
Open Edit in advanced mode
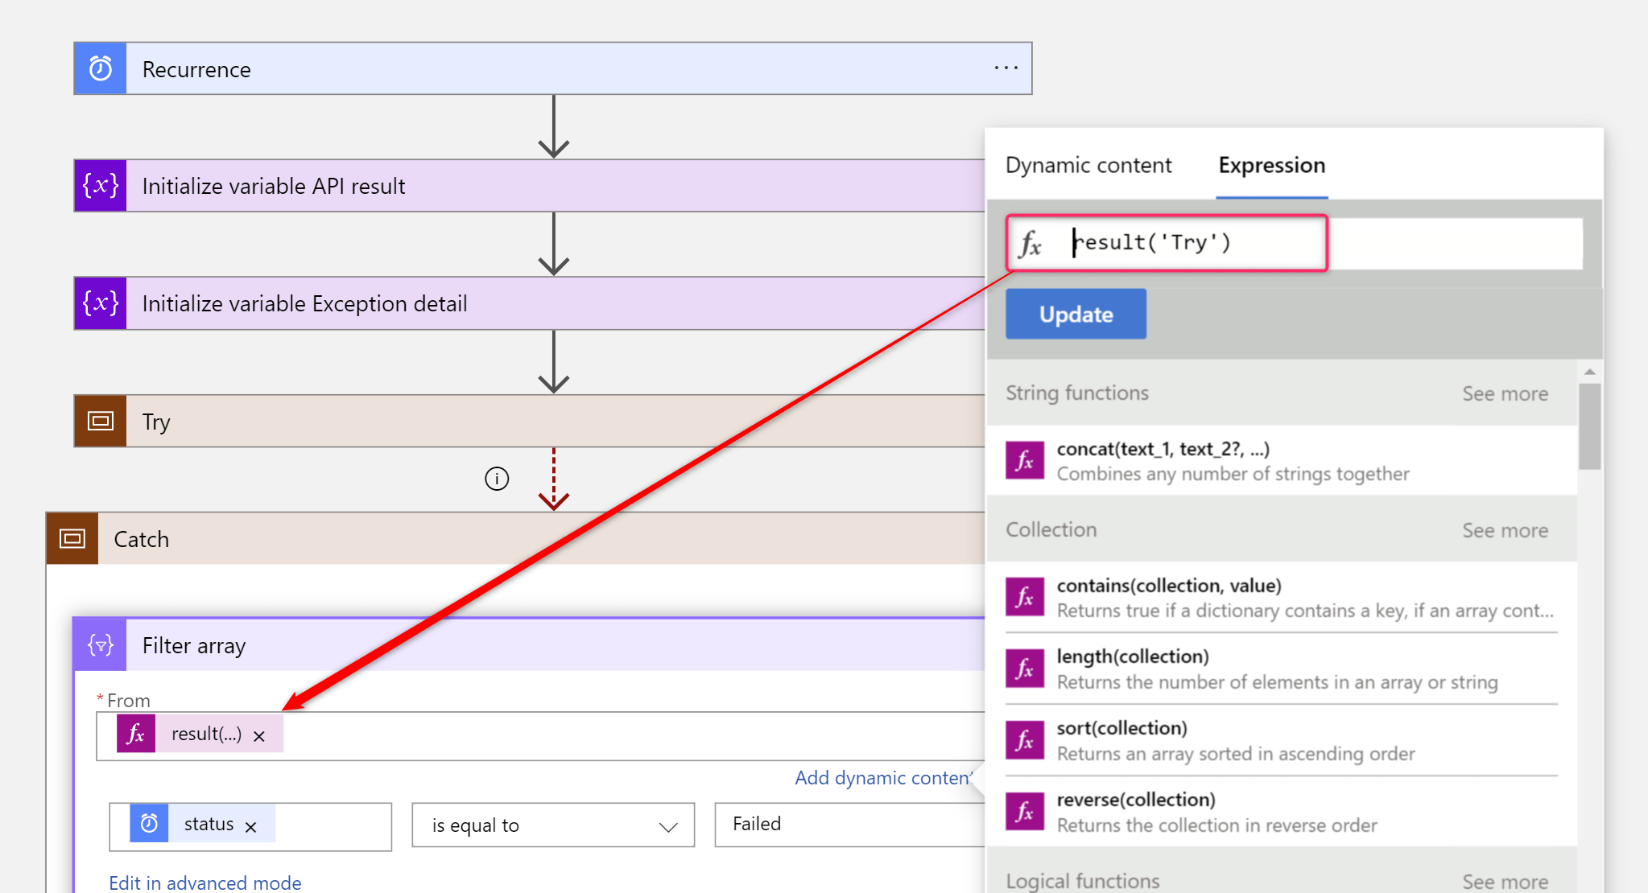pos(204,883)
